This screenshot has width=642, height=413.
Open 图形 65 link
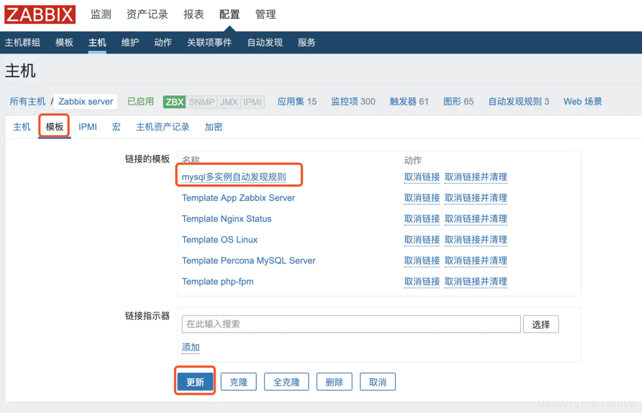tap(458, 102)
